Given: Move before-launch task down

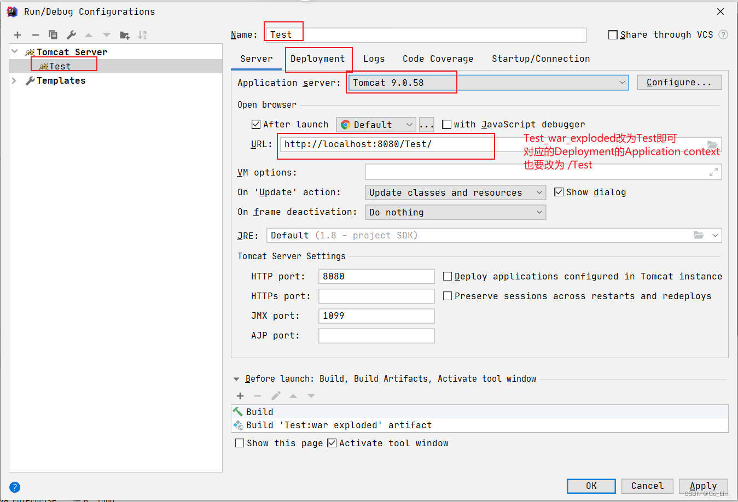Looking at the screenshot, I should (x=311, y=396).
